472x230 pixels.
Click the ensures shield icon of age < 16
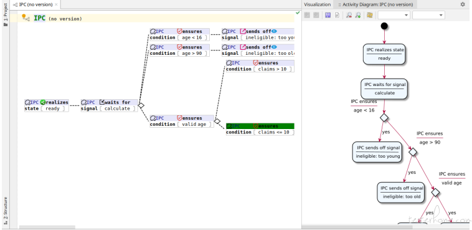179,31
